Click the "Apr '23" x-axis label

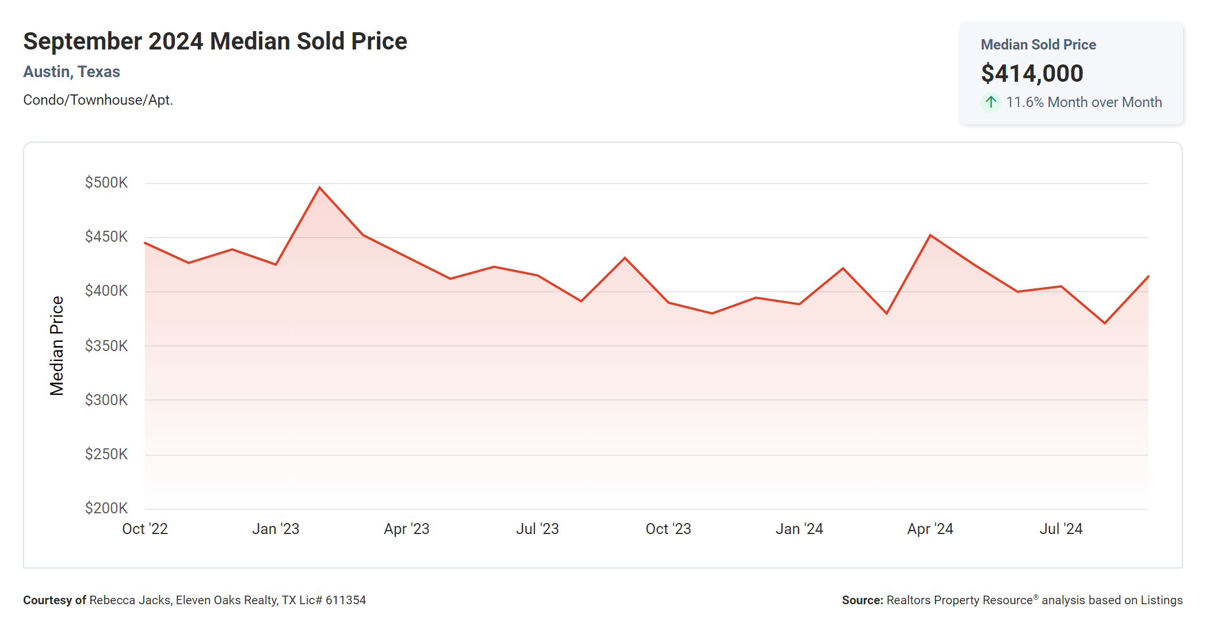pyautogui.click(x=407, y=529)
